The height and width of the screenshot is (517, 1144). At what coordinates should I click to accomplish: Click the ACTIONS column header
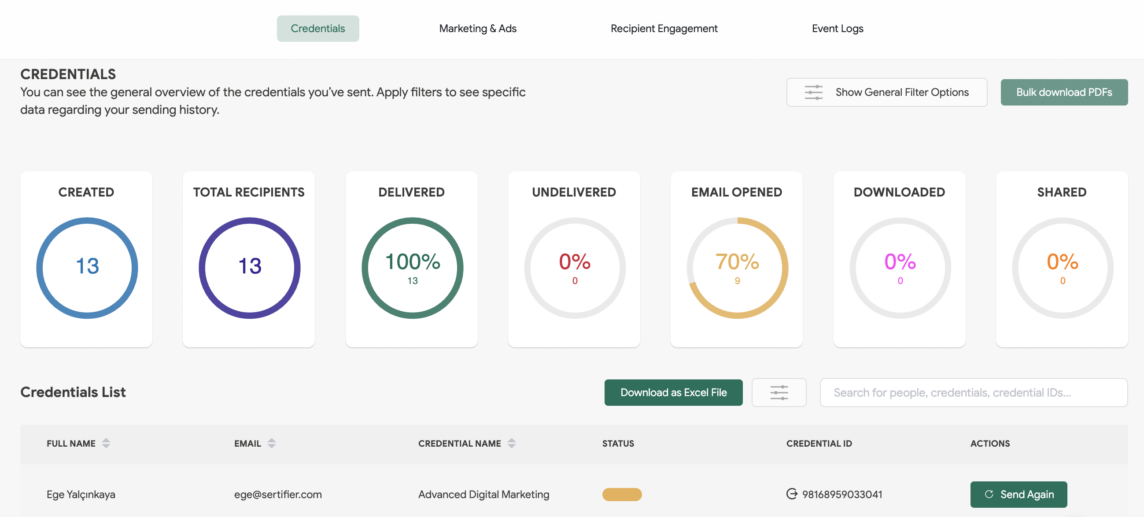[989, 443]
